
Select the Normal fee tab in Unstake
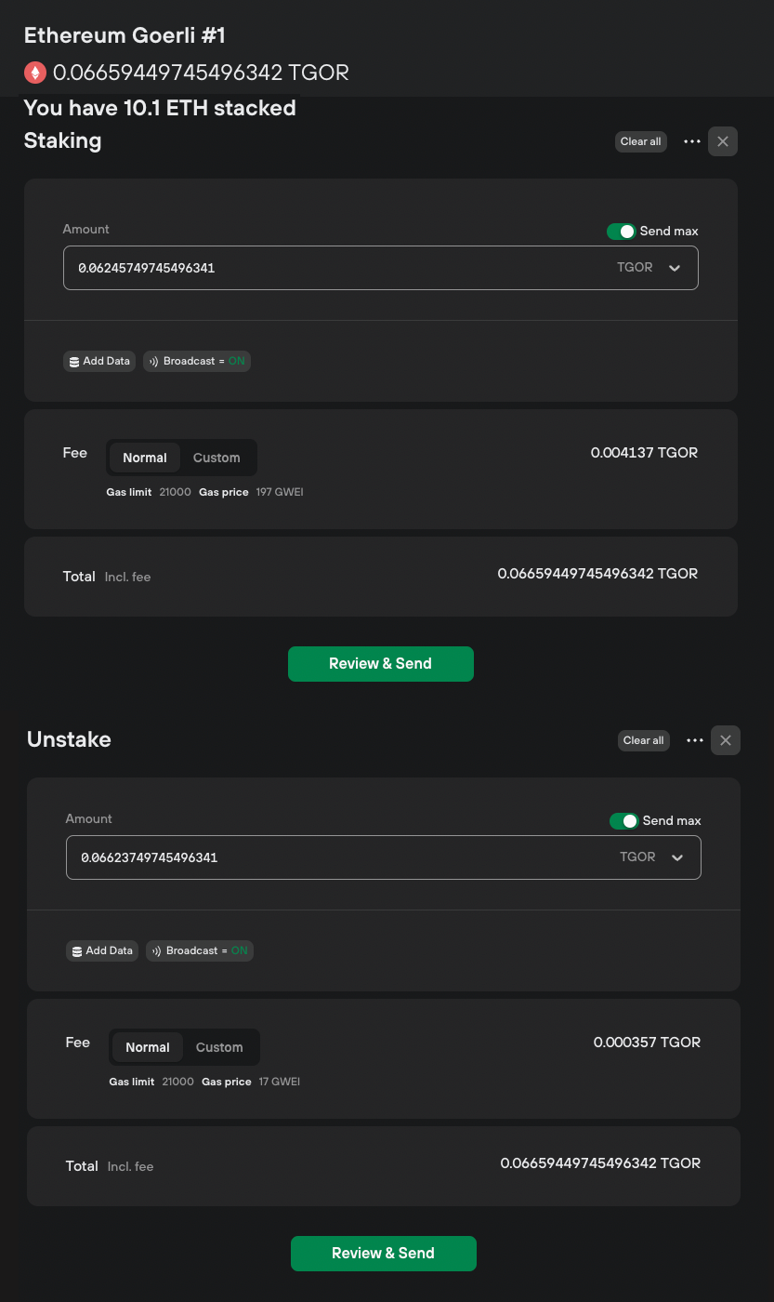[147, 1047]
